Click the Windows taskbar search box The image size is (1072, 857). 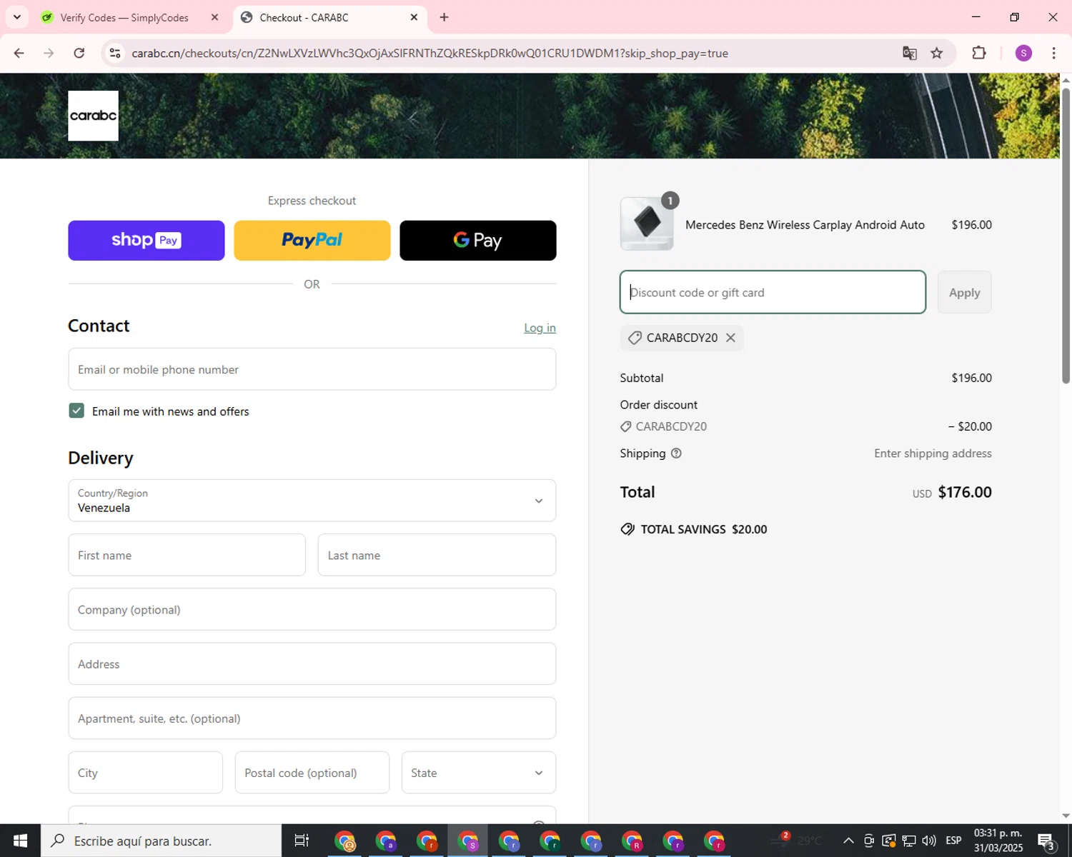click(x=161, y=841)
